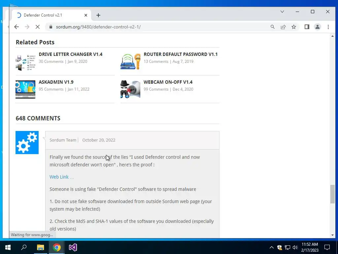This screenshot has height=254, width=338.
Task: Select the Defender Control v2.1 tab
Action: (51, 15)
